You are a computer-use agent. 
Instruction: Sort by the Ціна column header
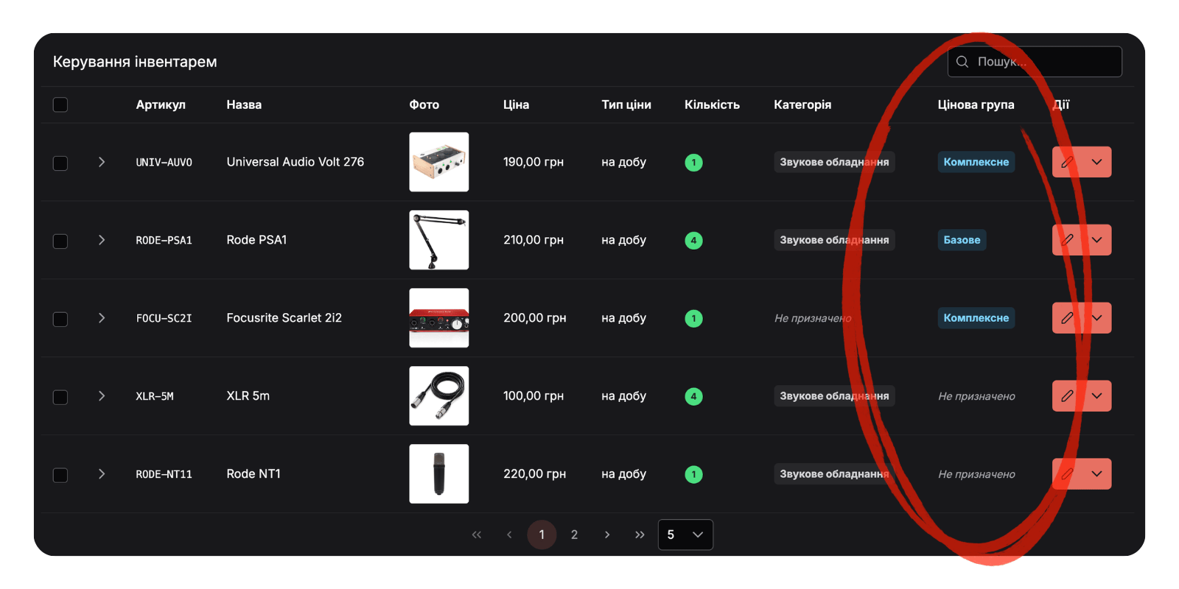click(516, 105)
